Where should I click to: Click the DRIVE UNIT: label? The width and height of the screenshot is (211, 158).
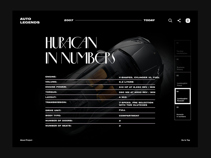tap(53, 110)
